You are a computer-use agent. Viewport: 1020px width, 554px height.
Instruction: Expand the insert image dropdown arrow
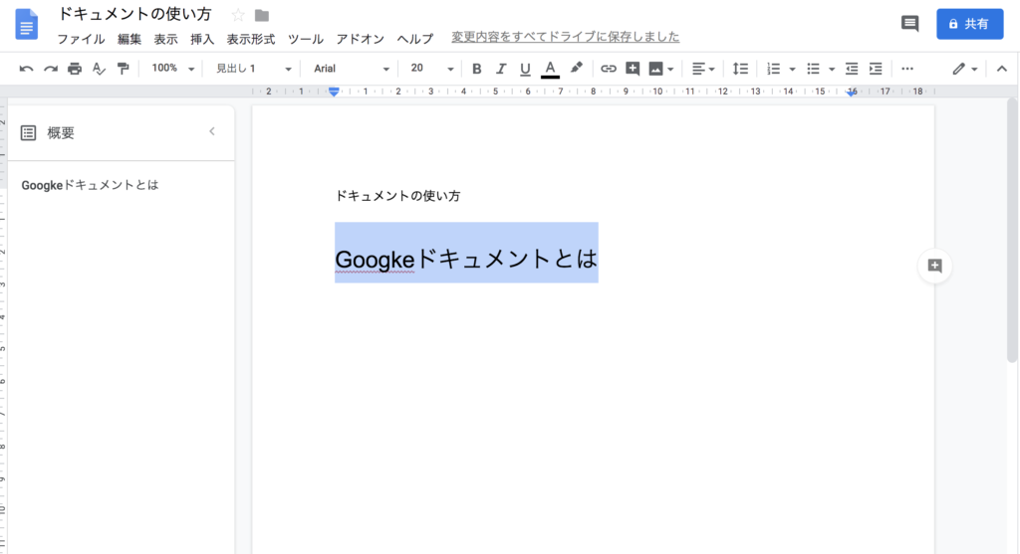670,70
